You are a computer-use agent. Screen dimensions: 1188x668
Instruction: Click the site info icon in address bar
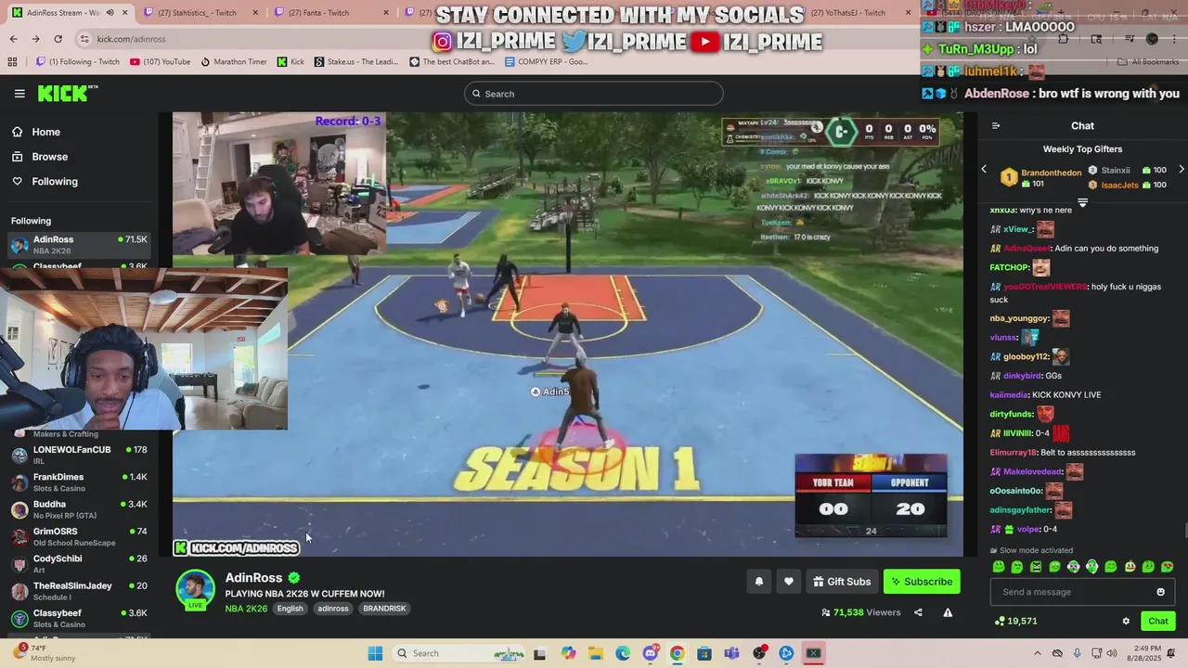tap(84, 39)
